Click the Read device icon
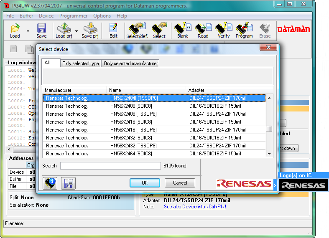 (x=203, y=30)
